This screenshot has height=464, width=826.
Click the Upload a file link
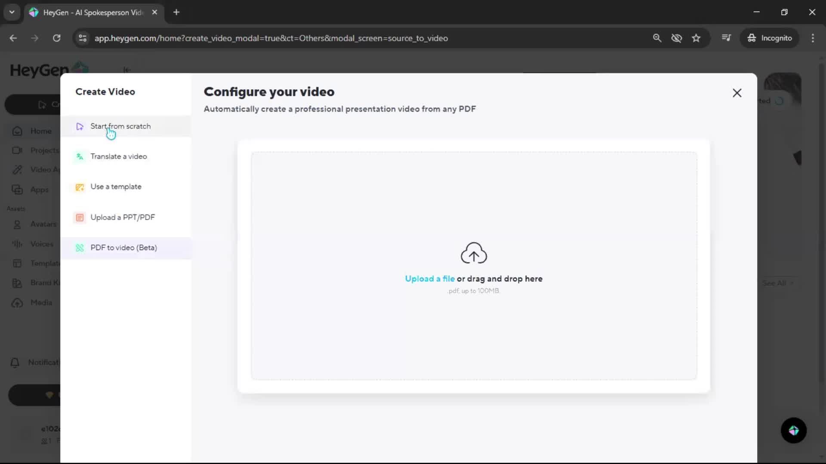click(x=429, y=279)
